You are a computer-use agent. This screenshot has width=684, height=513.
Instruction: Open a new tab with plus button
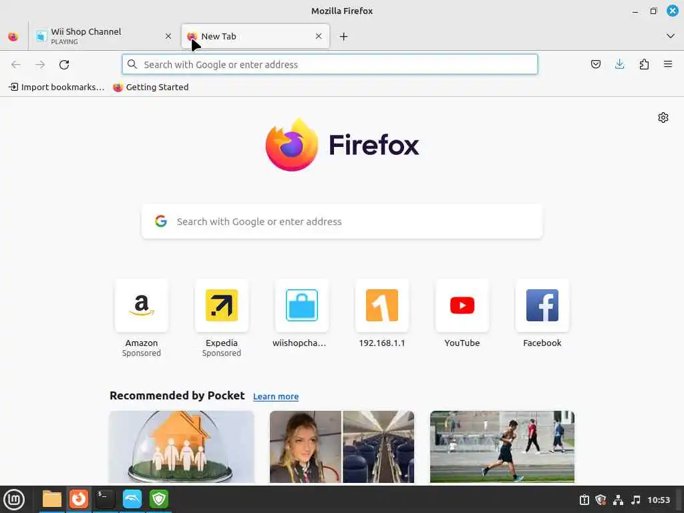(x=344, y=37)
